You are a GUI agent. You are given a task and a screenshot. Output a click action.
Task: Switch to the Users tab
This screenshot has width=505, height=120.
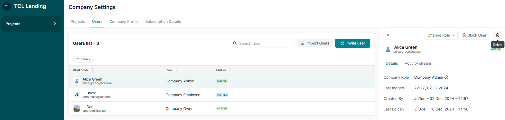point(97,21)
